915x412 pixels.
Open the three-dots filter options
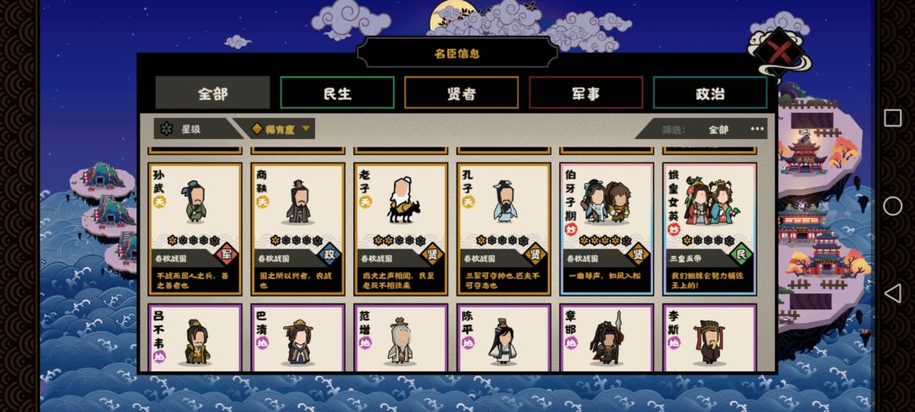point(757,129)
